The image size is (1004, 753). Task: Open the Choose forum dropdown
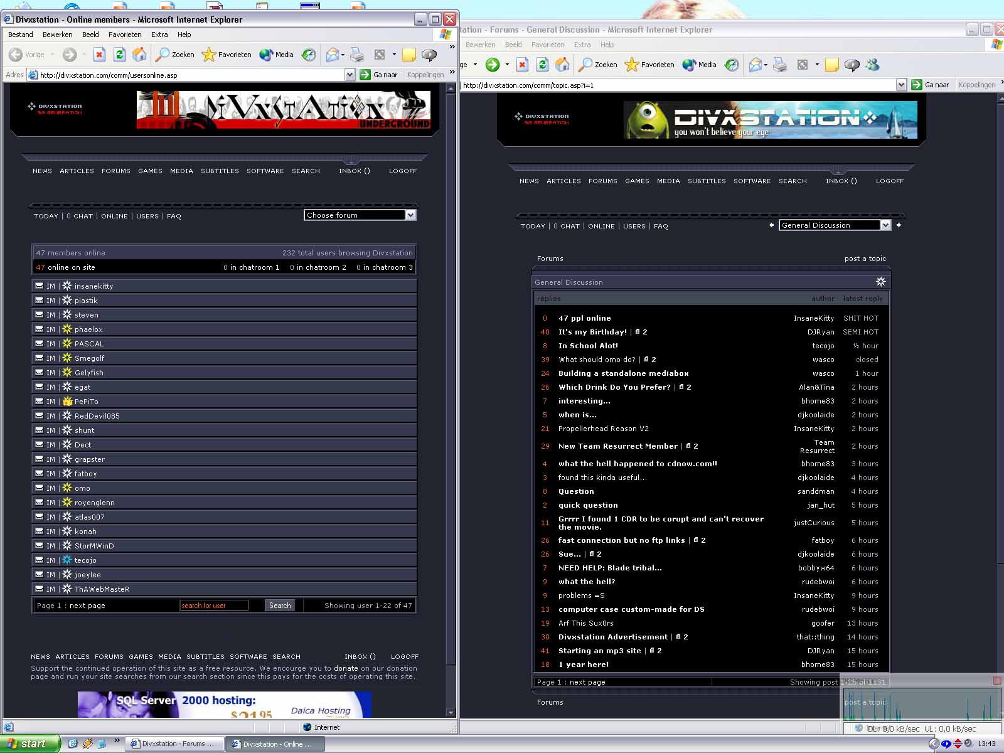(x=410, y=215)
